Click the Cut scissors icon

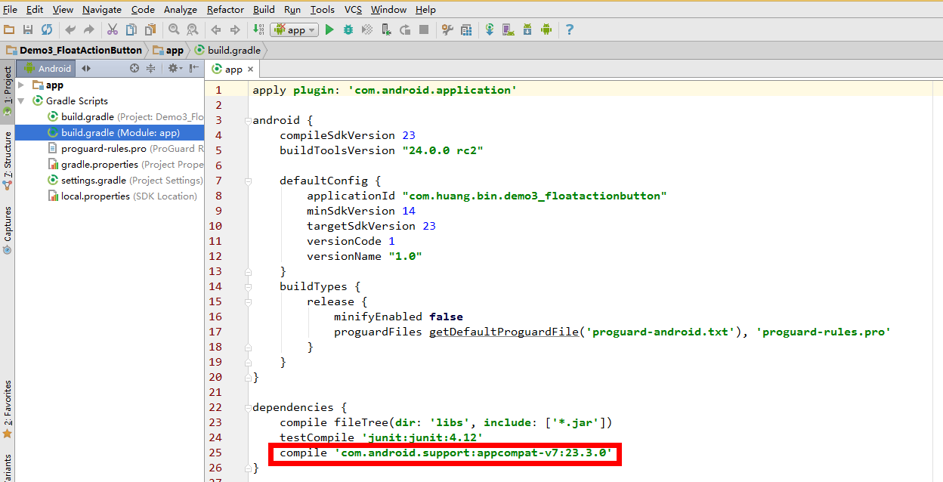pos(113,29)
